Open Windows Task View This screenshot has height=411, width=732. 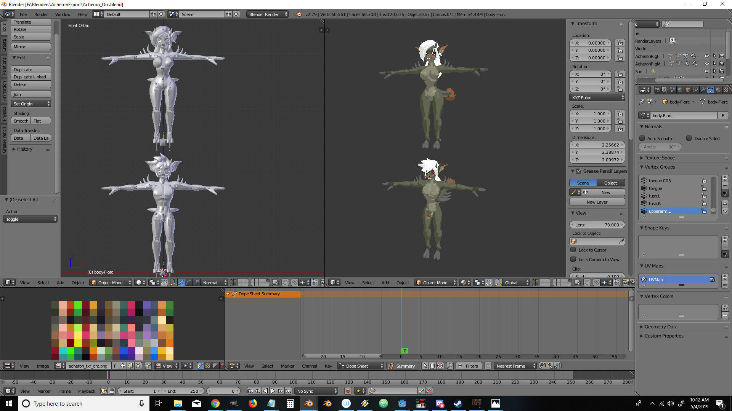159,403
